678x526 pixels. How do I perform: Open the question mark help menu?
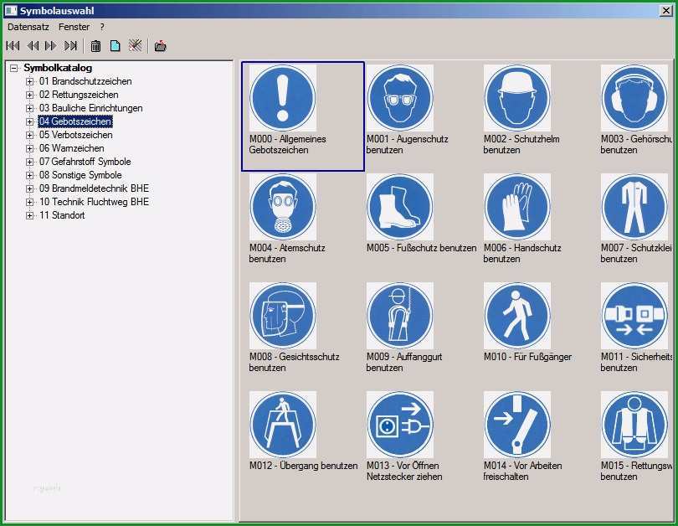(102, 27)
